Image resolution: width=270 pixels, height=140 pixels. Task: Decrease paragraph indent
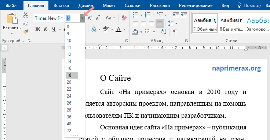(x=176, y=15)
